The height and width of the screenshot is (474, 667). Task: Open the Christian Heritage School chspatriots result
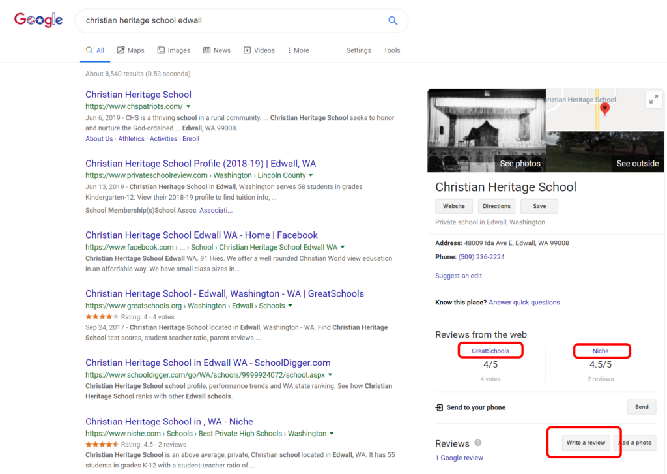point(138,95)
